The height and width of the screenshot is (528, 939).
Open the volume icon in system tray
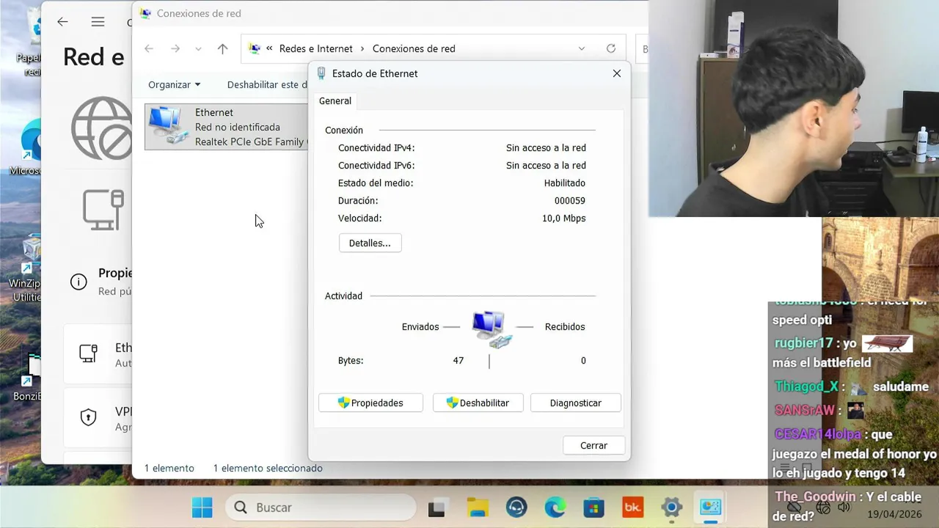844,507
